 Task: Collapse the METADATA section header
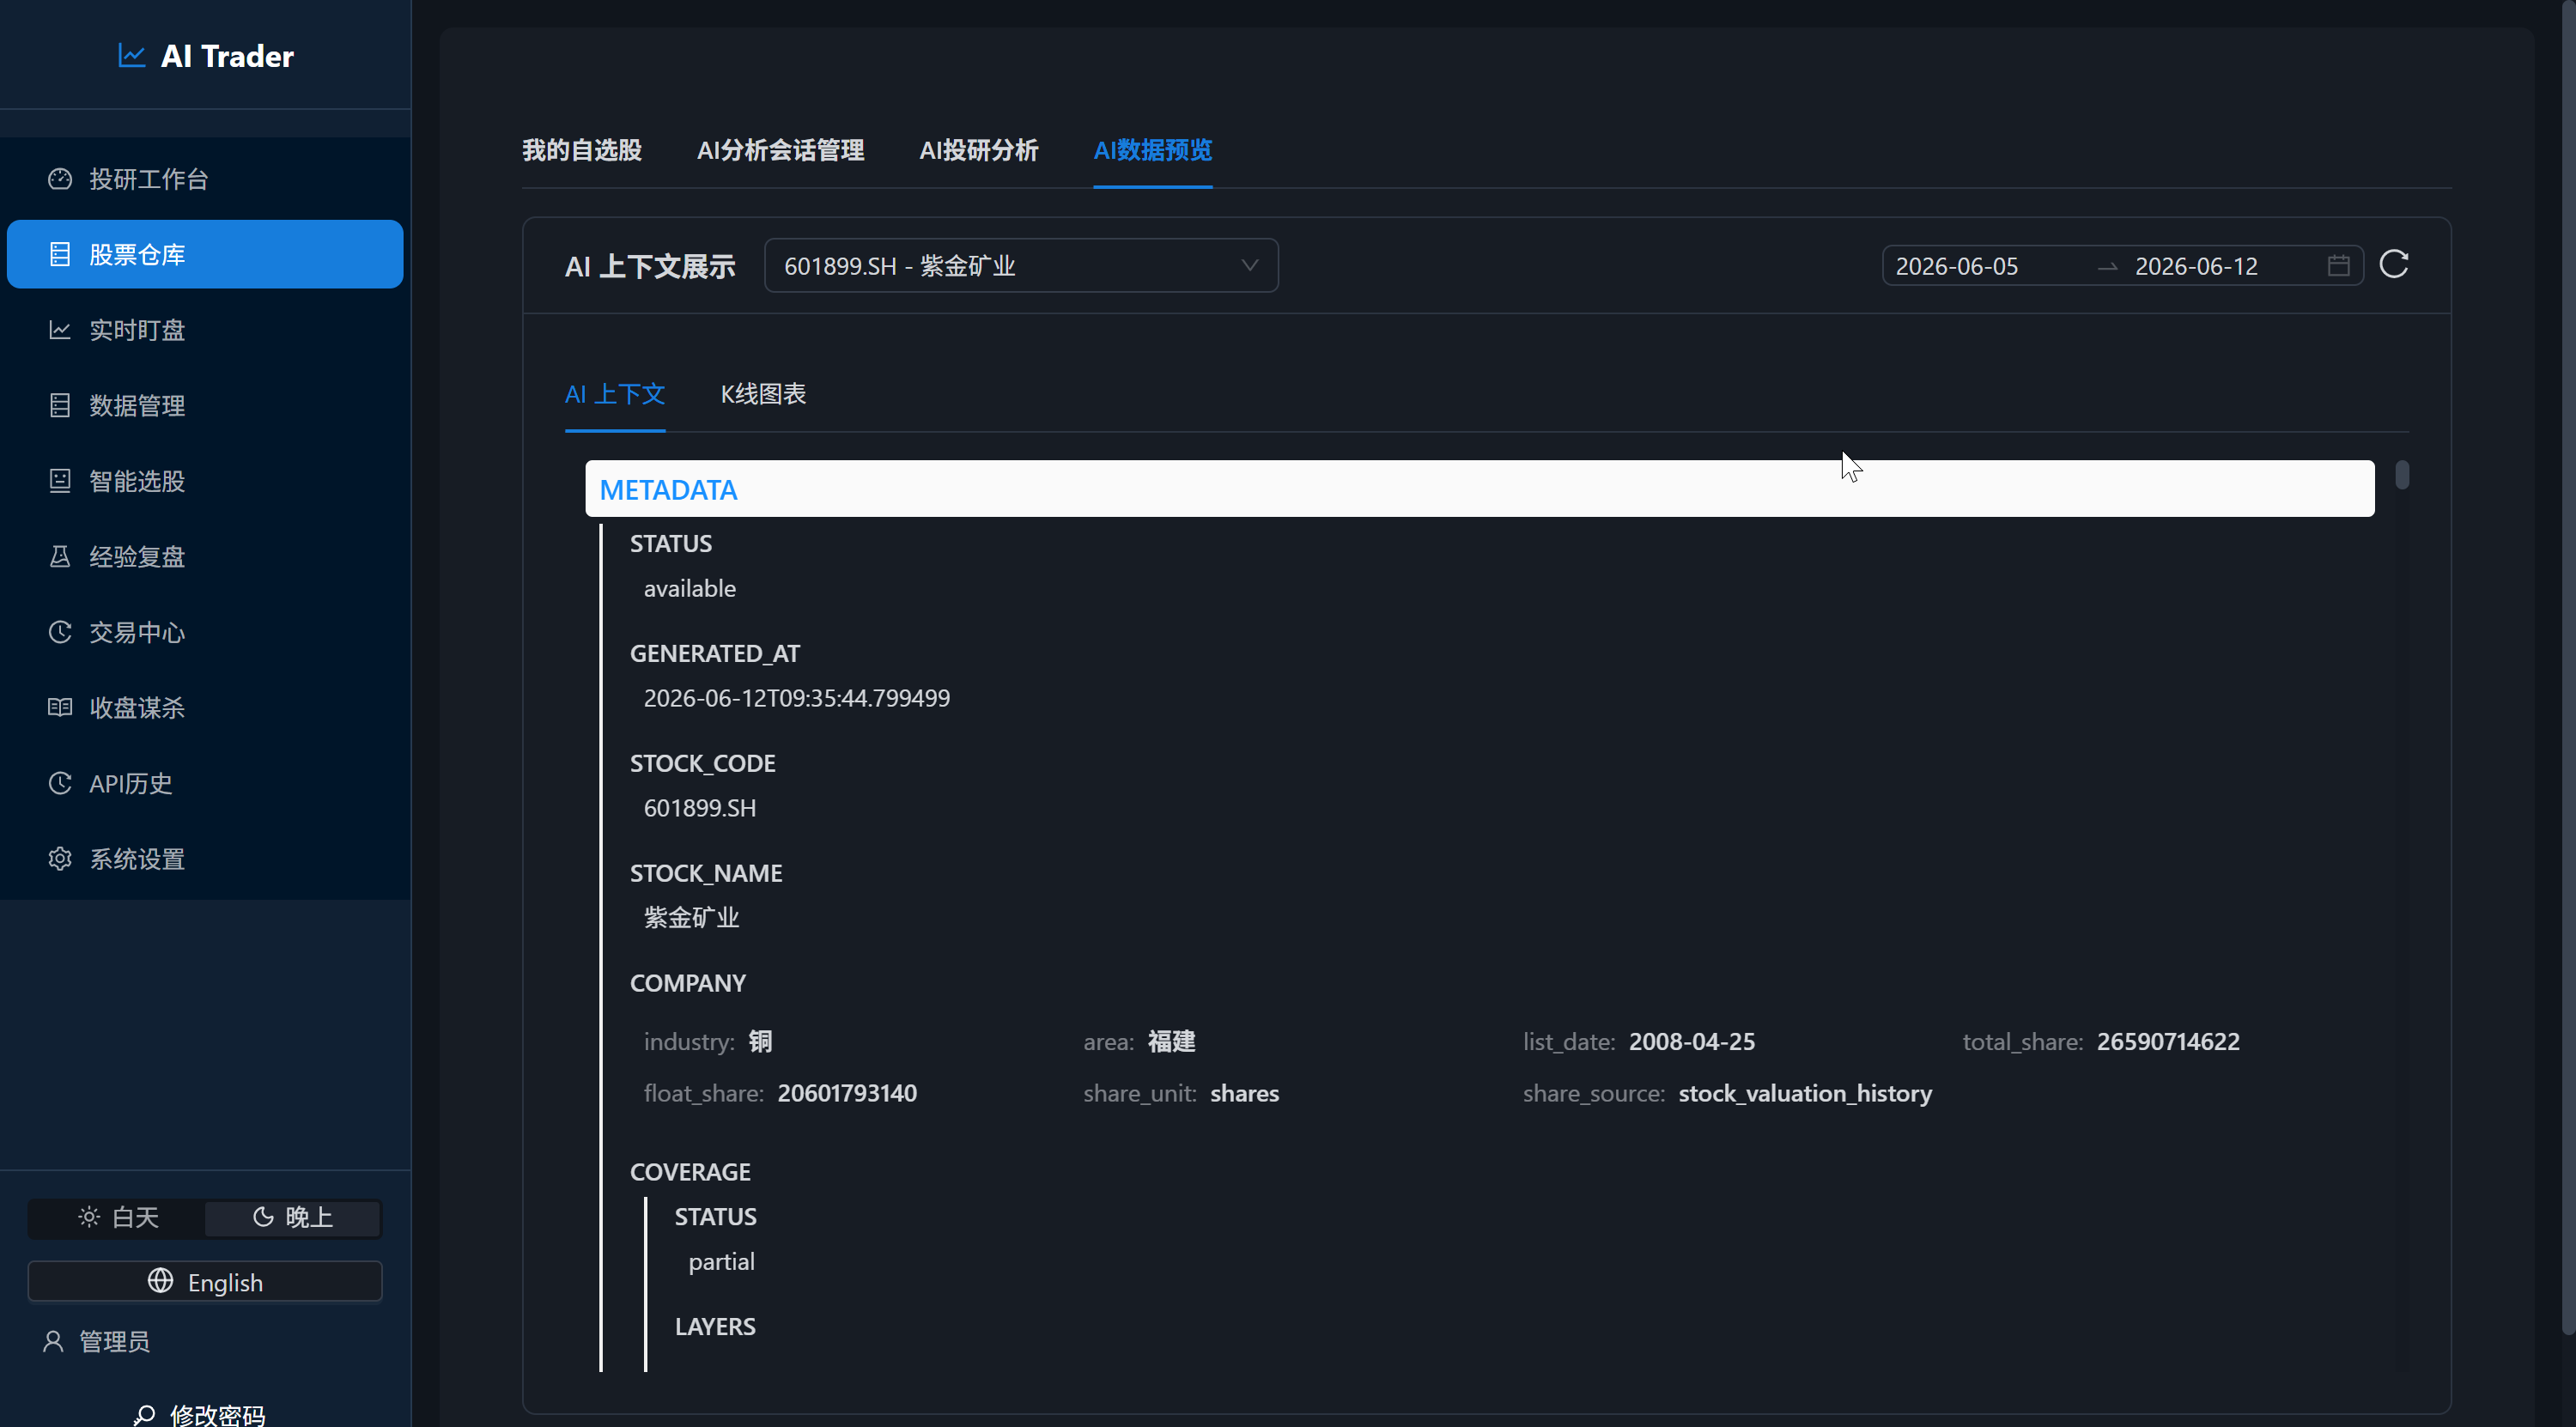pyautogui.click(x=1479, y=489)
